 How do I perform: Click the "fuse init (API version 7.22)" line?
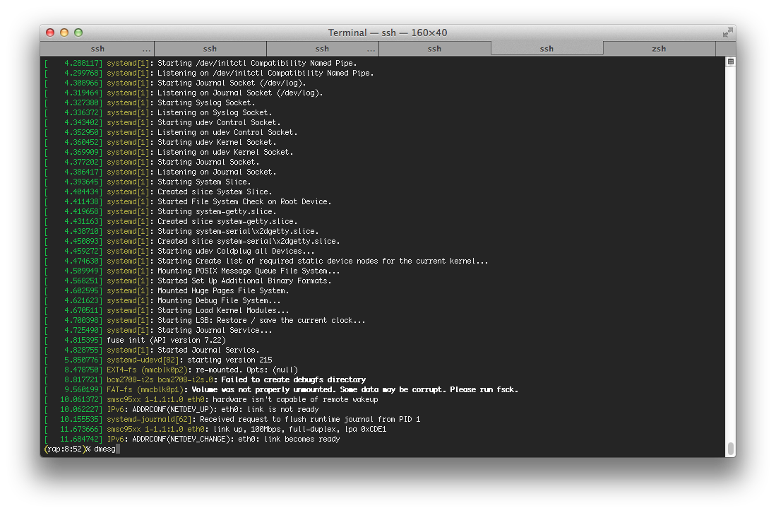(165, 340)
